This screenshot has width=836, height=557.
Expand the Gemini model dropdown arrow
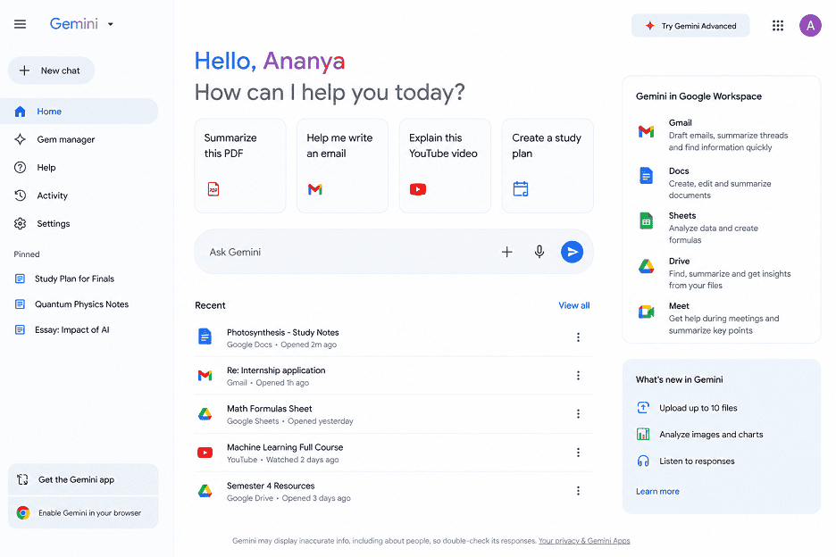coord(111,24)
